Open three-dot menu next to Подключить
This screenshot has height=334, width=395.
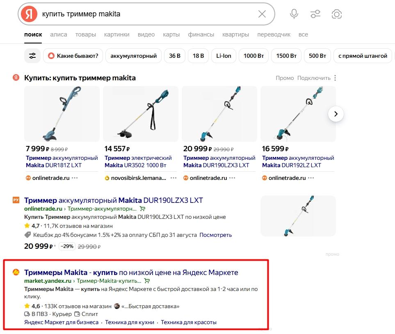[335, 78]
